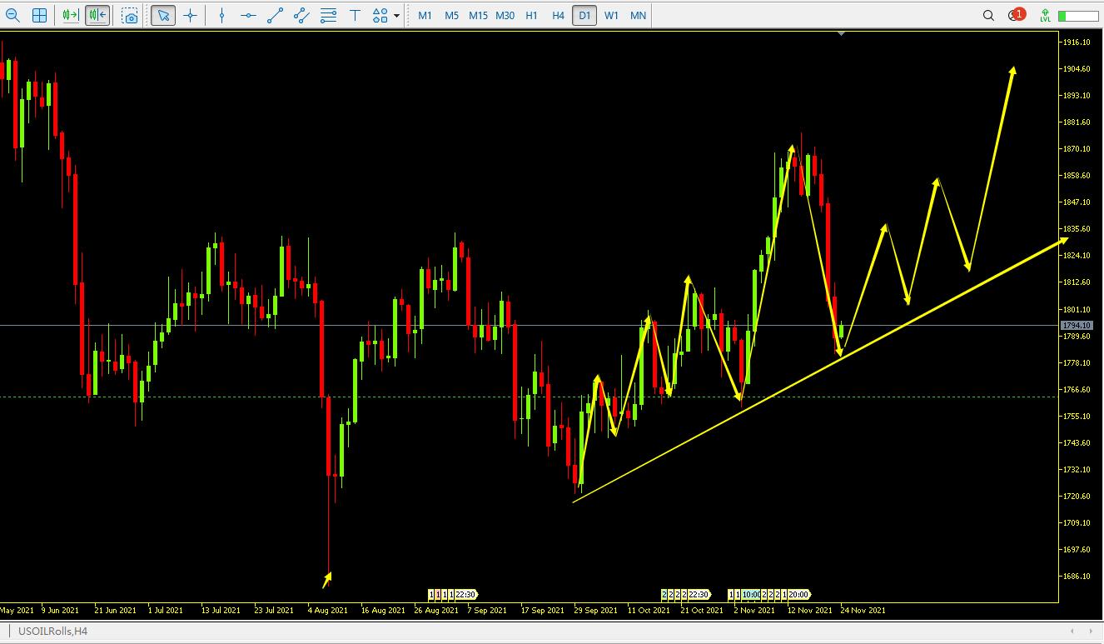The image size is (1104, 644).
Task: Click the 1870.10 price scale value
Action: click(x=1076, y=148)
